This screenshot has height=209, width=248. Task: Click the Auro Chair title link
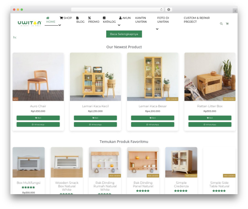coord(38,106)
